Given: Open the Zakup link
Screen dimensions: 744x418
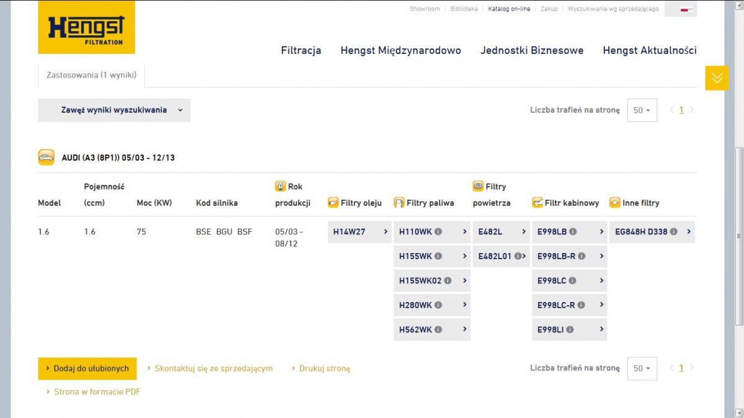Looking at the screenshot, I should tap(549, 9).
